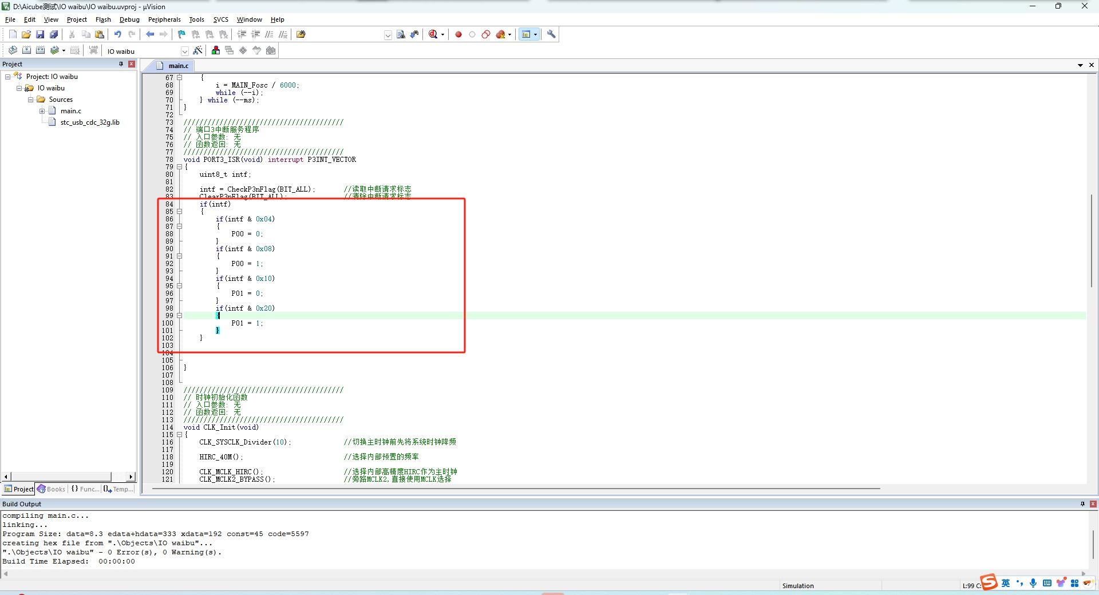1099x595 pixels.
Task: Close the main.c editor with the X
Action: [1092, 65]
